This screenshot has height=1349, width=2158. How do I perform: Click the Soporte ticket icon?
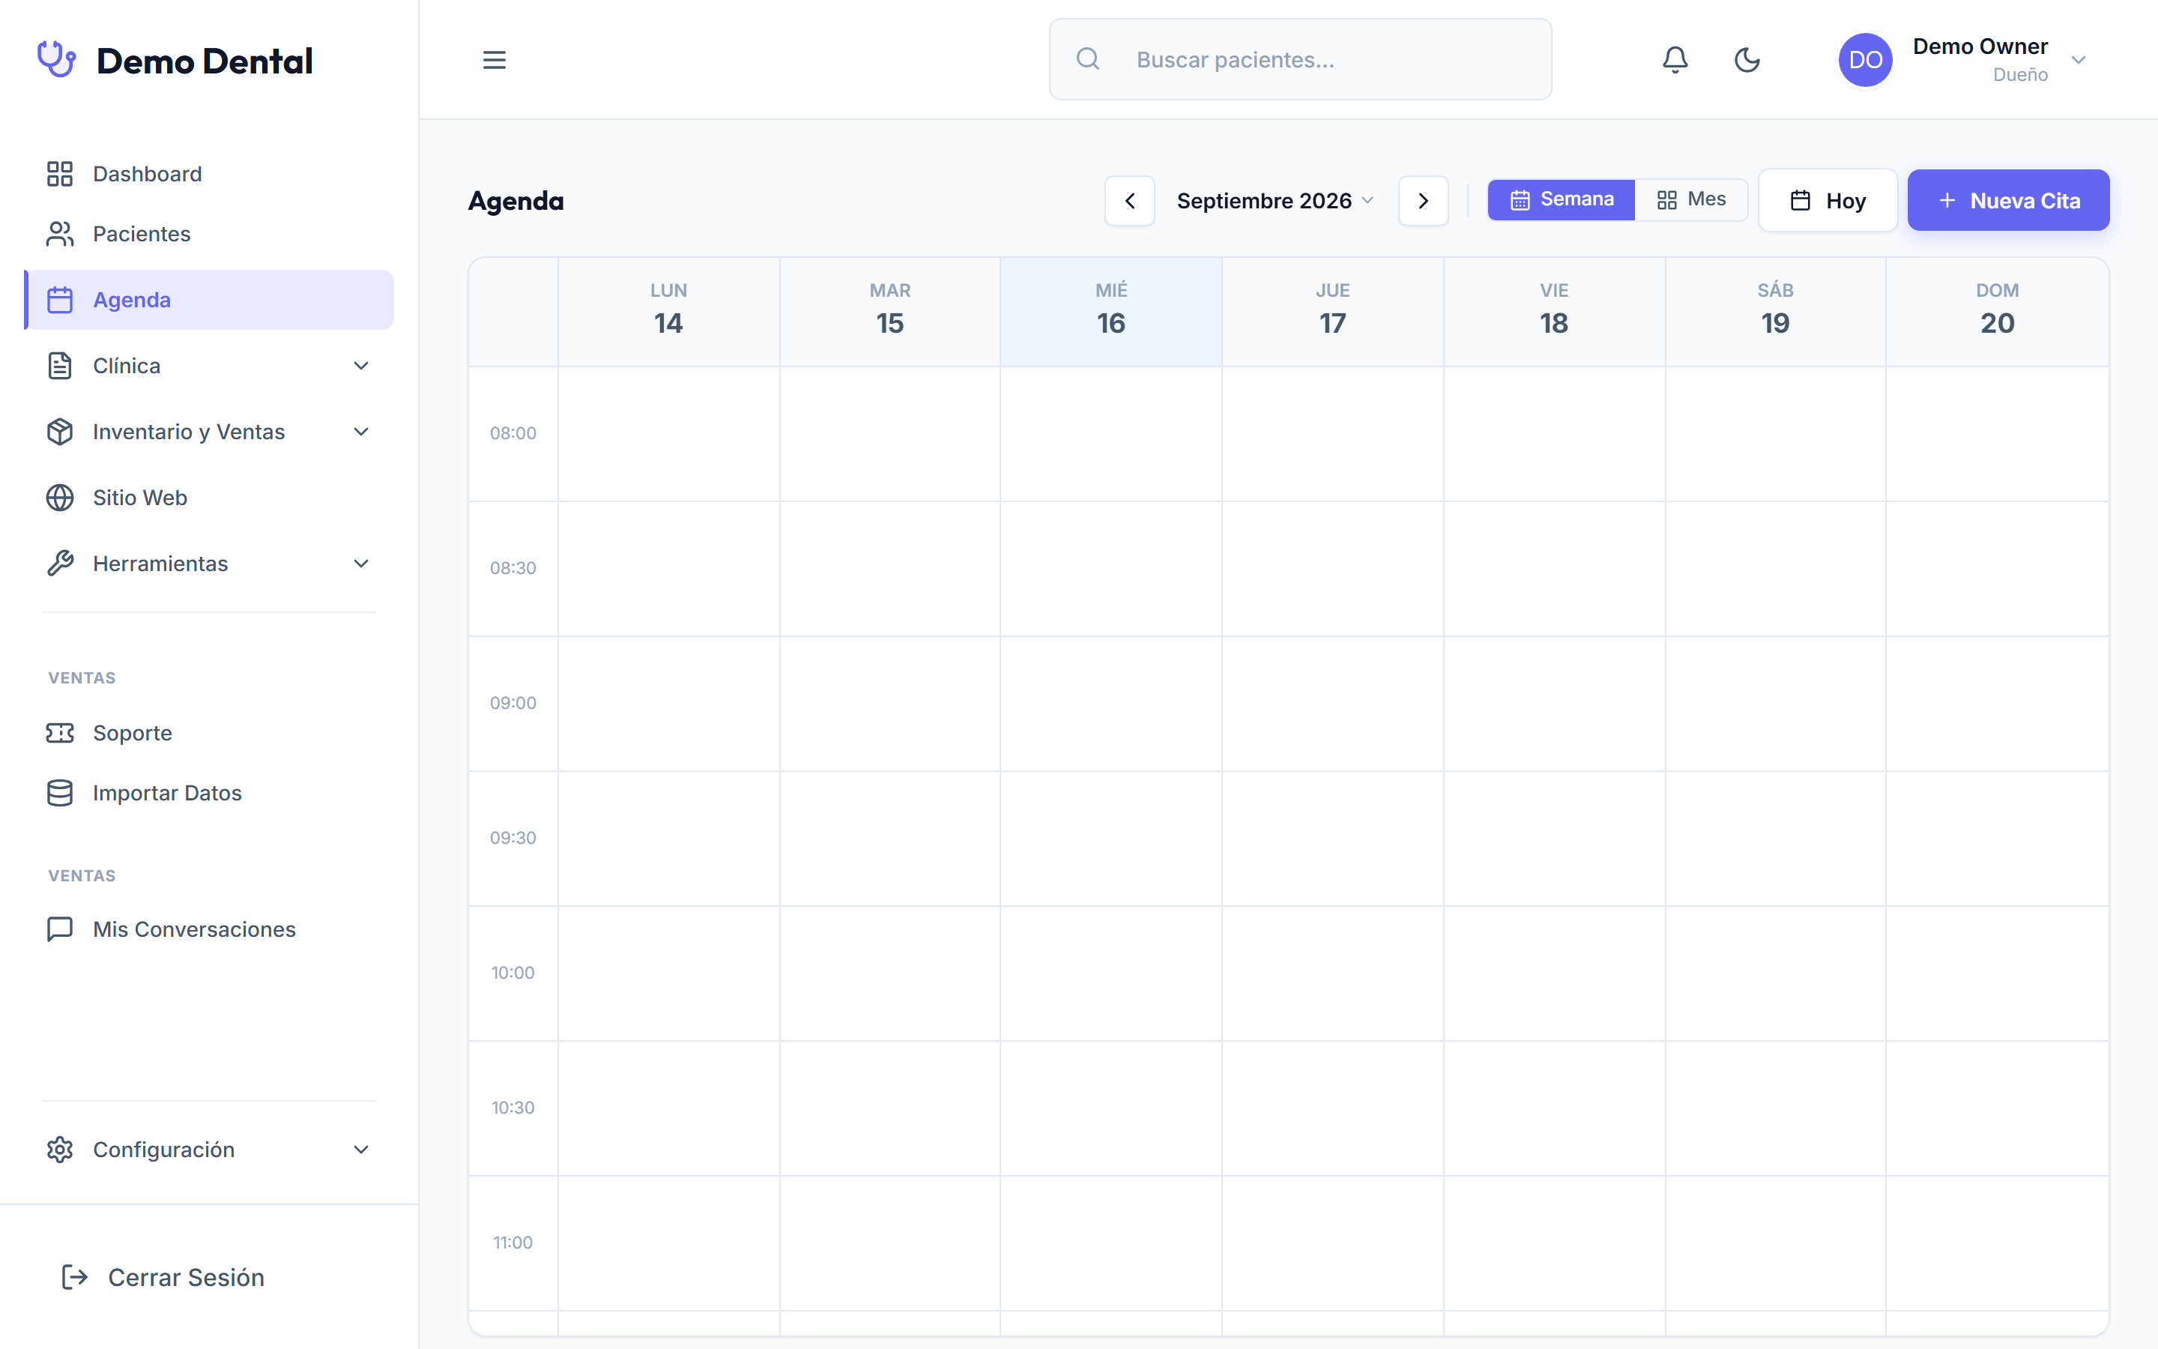(x=60, y=734)
